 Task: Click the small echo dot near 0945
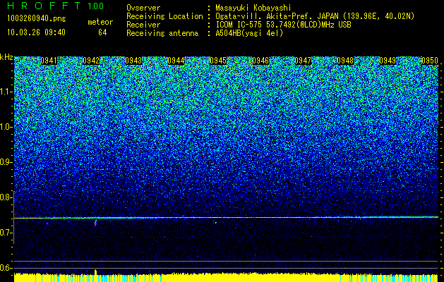click(x=216, y=223)
